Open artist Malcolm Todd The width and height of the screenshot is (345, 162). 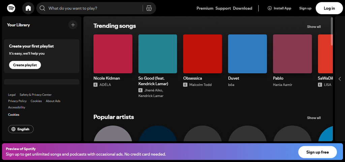[x=200, y=85]
